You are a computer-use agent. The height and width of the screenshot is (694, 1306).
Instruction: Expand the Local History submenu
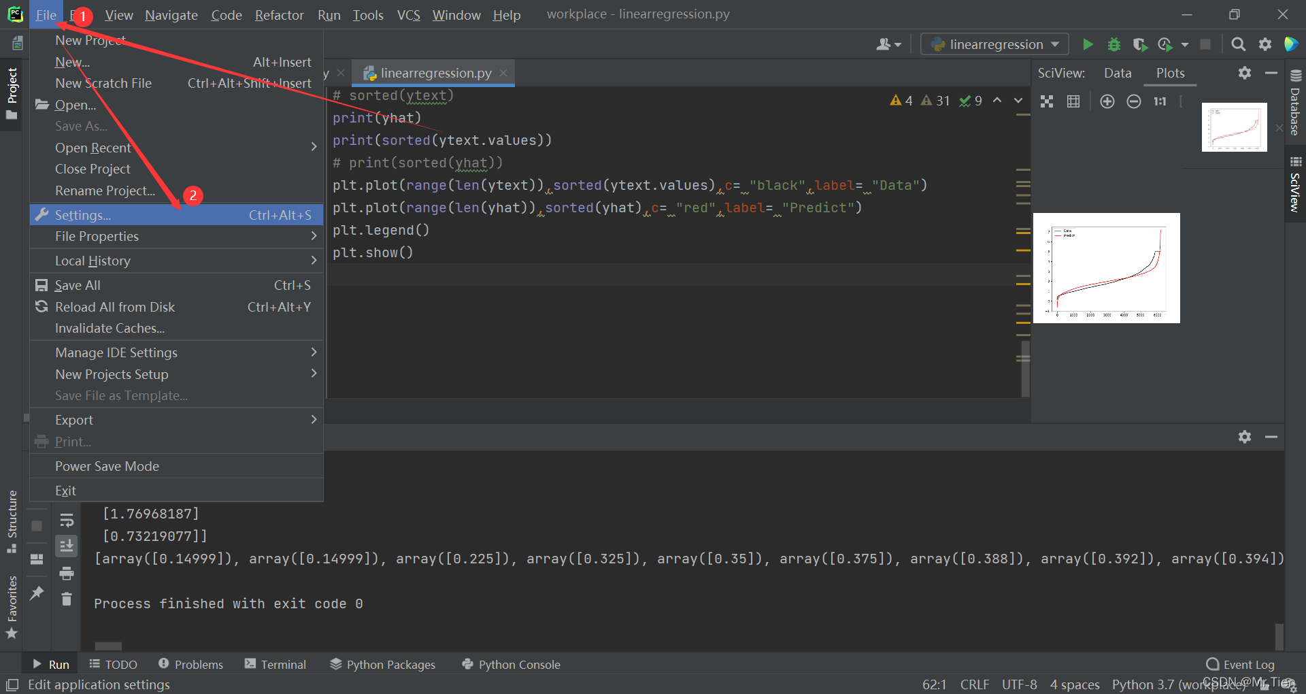pos(176,261)
